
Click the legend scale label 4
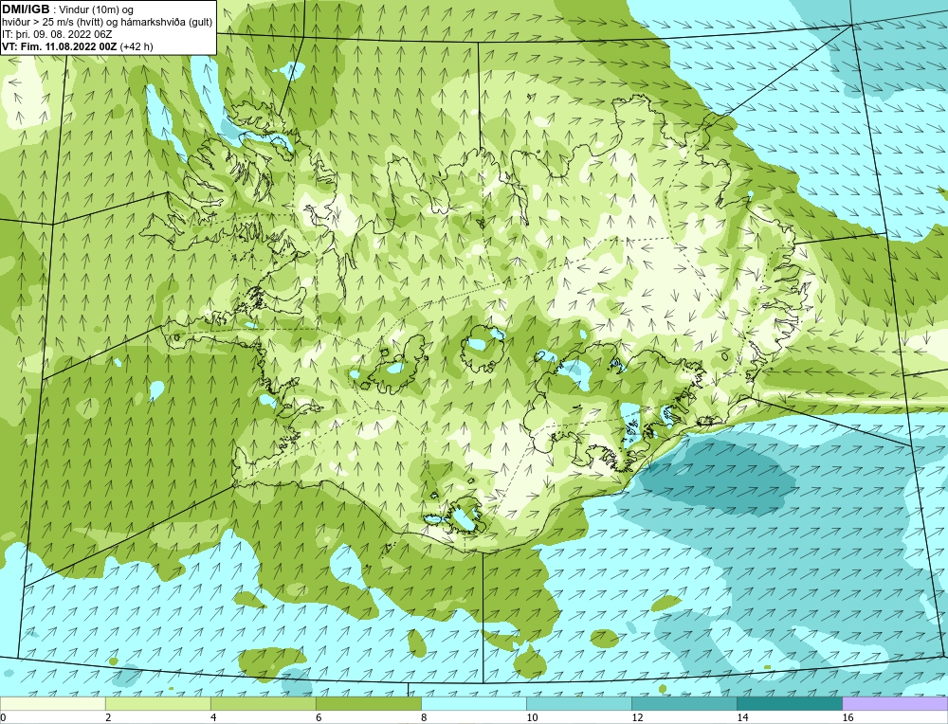click(x=213, y=717)
